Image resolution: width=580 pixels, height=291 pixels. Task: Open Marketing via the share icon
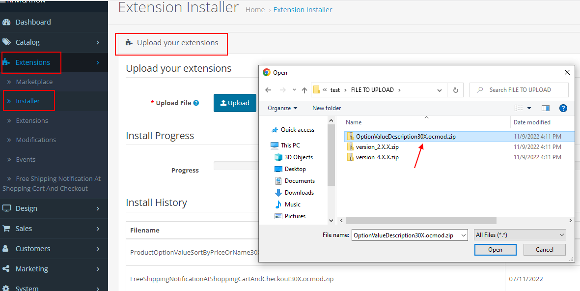click(x=7, y=268)
